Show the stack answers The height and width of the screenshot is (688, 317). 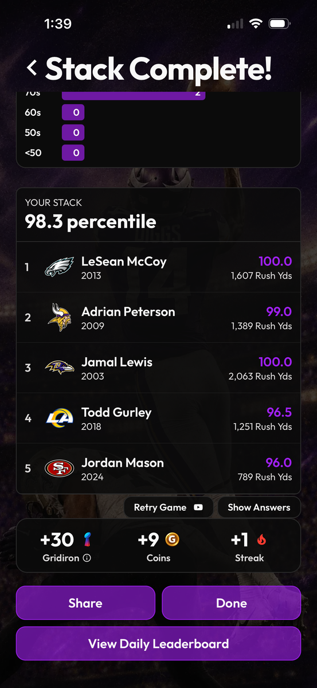click(259, 507)
